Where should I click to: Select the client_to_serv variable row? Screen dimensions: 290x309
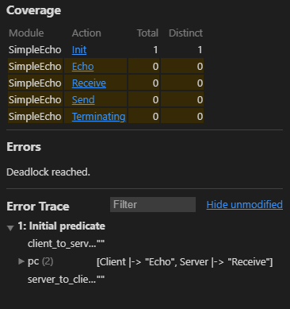(x=66, y=244)
